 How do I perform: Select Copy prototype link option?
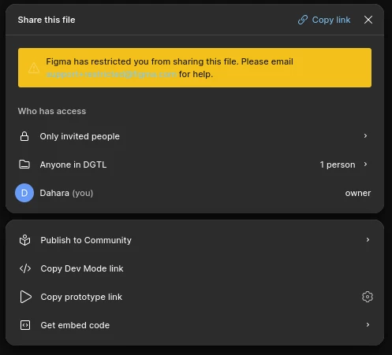click(x=81, y=297)
